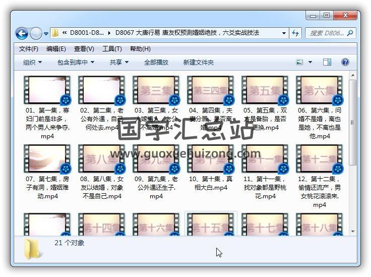Screen dimensions: 371x277
Task: Select video thumbnail 第六集
Action: click(320, 90)
